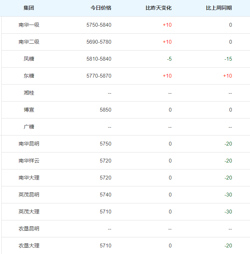250x254 pixels.
Task: Click the 南华祥云 row label
Action: tap(29, 161)
